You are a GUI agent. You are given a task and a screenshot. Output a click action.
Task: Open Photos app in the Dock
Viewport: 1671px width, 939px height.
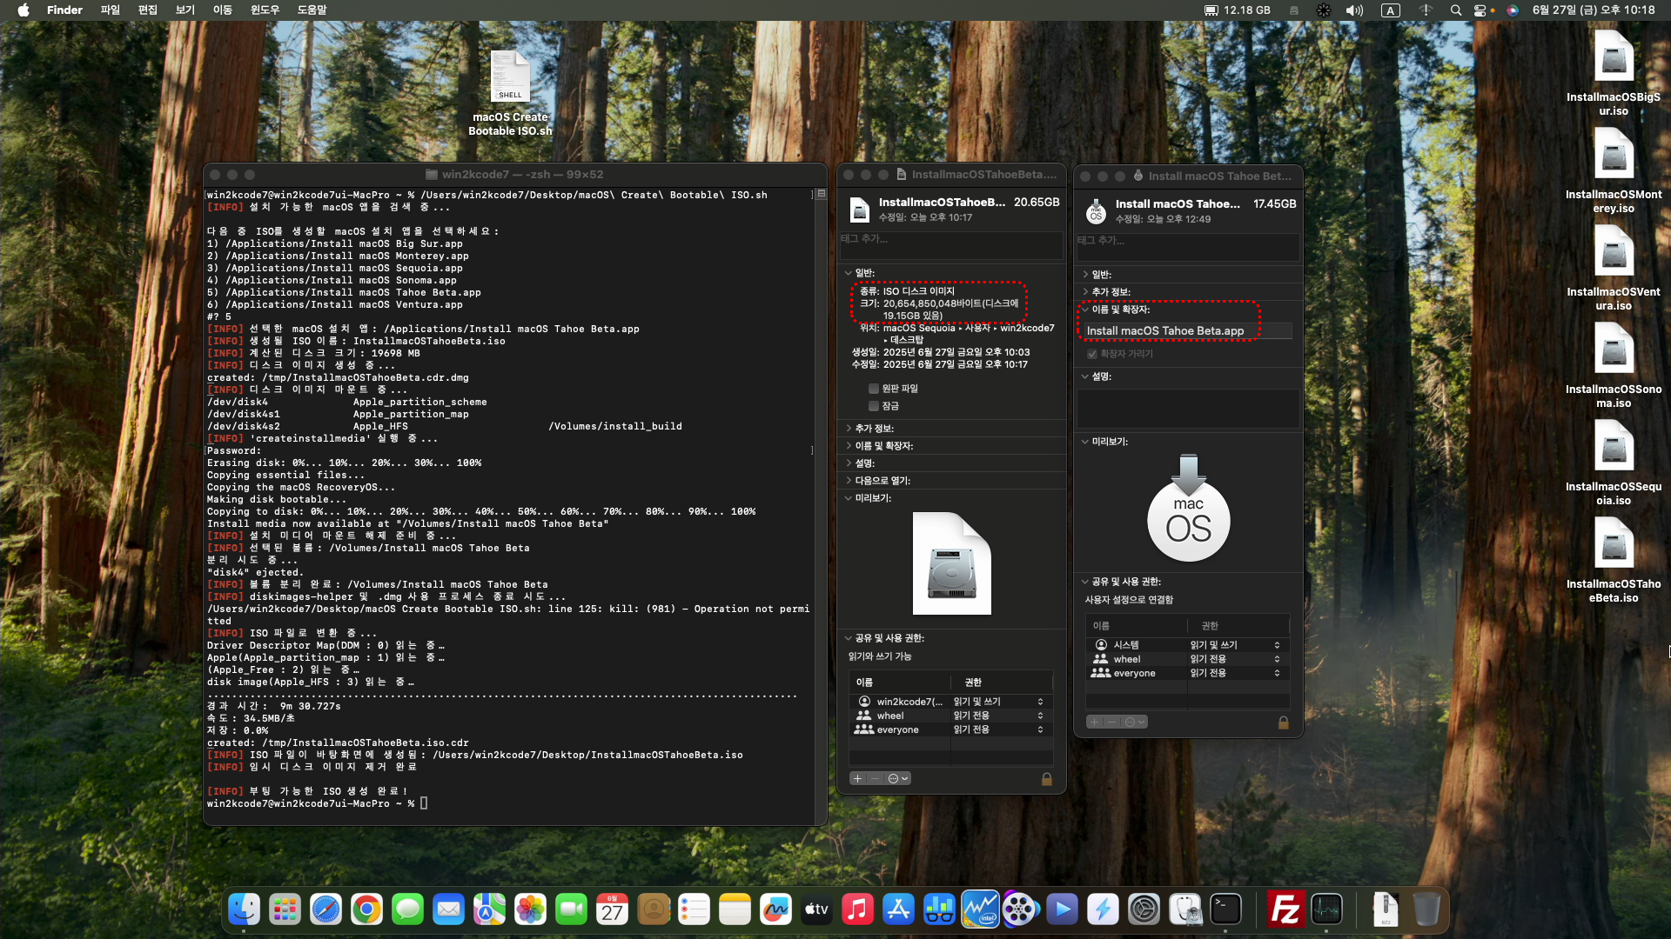coord(530,909)
